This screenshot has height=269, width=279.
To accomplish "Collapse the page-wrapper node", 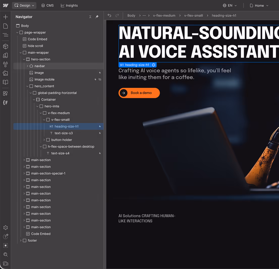I will (x=17, y=33).
